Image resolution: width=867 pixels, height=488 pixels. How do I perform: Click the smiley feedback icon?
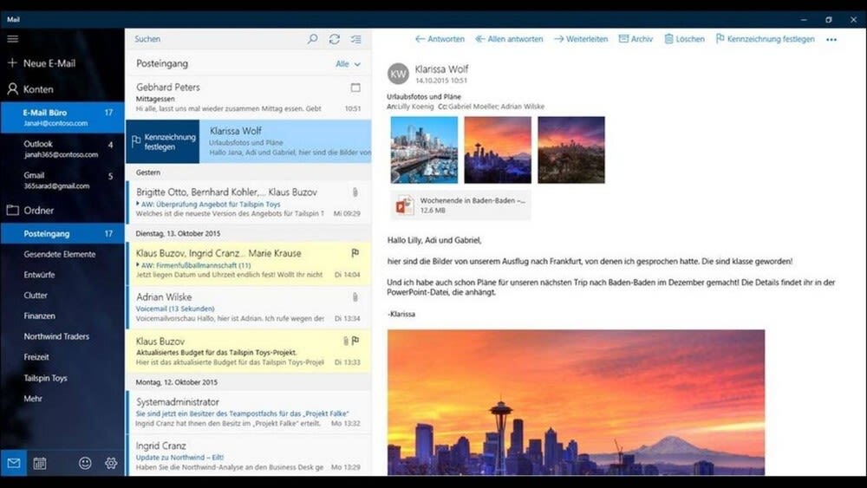pyautogui.click(x=85, y=463)
